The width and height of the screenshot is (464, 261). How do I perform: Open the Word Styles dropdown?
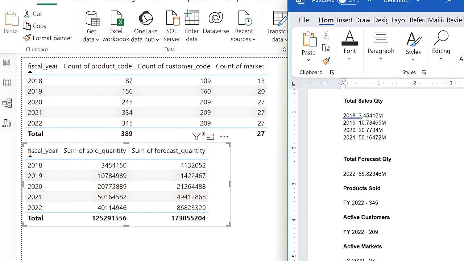point(413,59)
